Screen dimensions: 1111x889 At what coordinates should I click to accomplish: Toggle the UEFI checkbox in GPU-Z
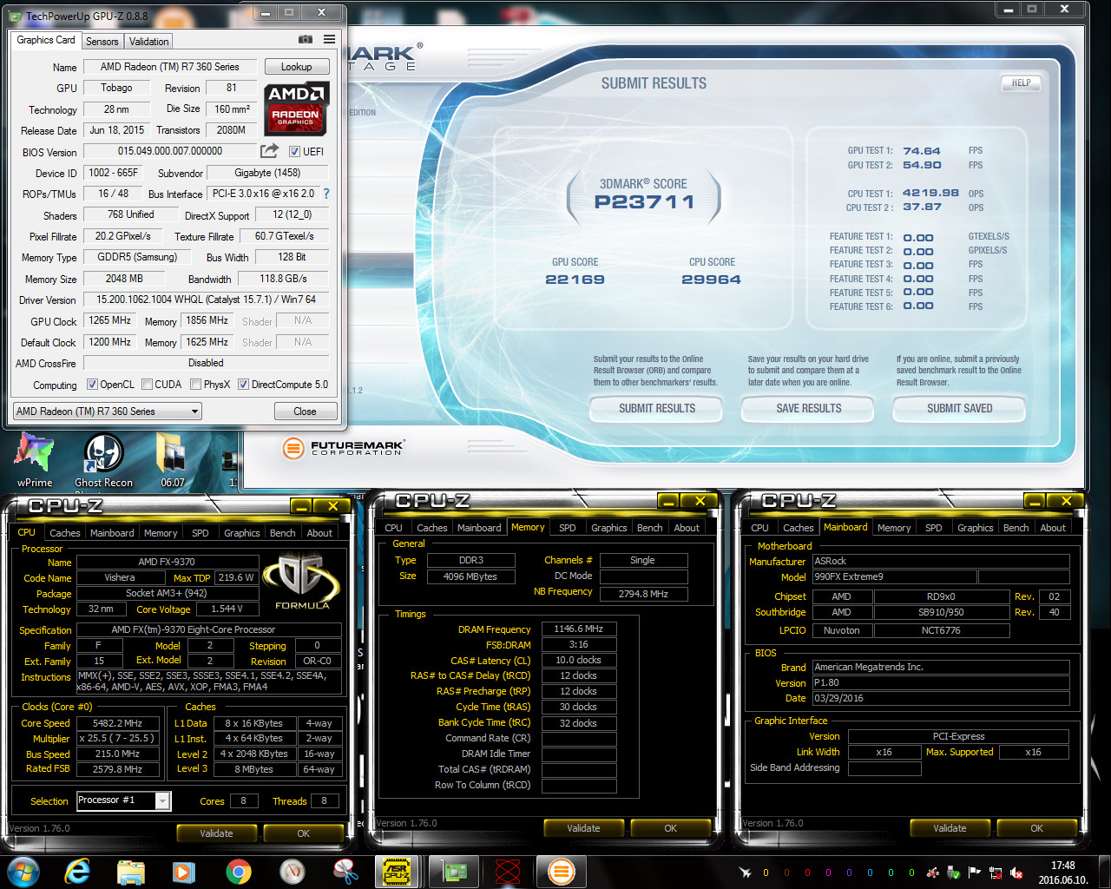click(294, 151)
